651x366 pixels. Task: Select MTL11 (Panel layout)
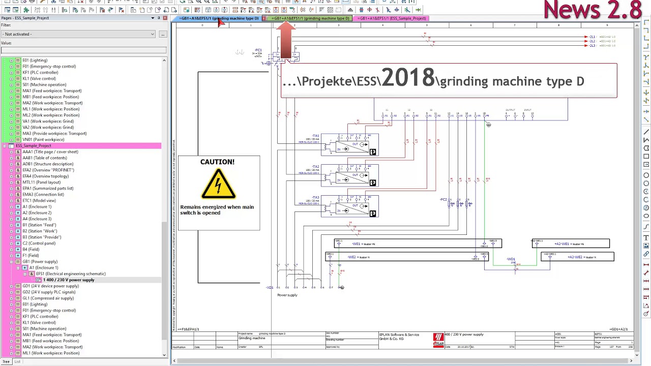tap(42, 182)
